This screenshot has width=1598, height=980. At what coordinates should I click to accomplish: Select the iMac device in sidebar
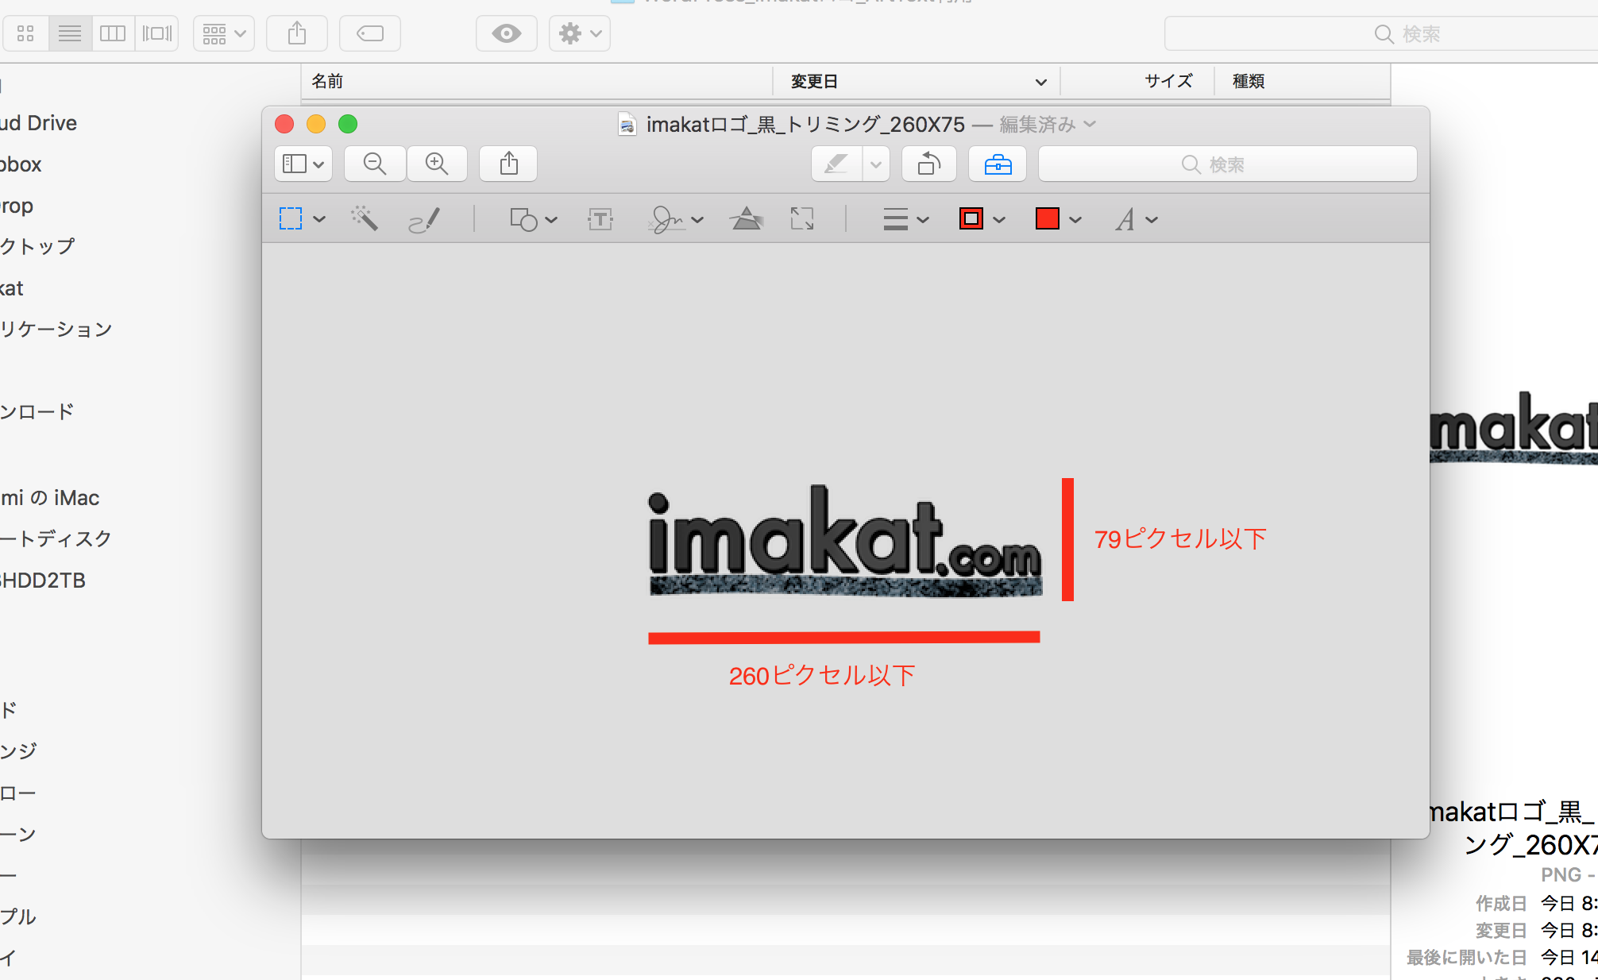(50, 498)
